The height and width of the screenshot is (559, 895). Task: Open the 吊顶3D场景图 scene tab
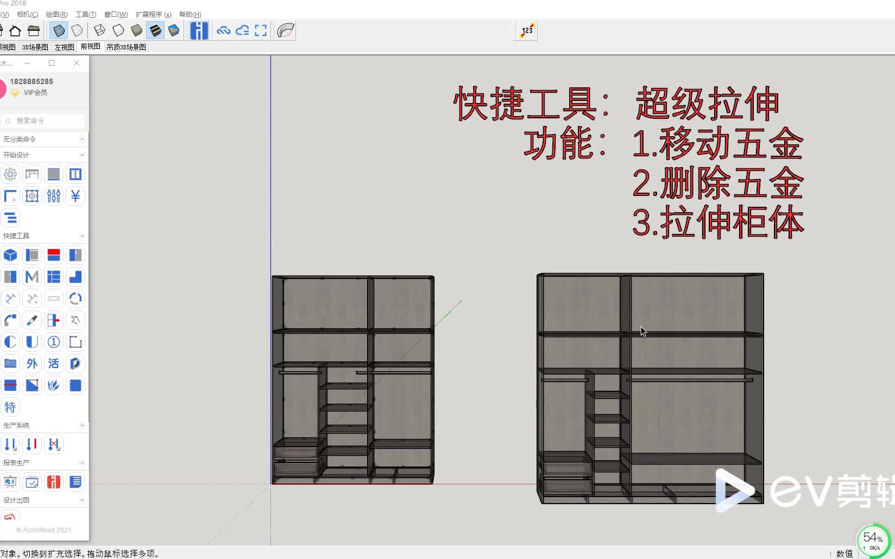[x=125, y=47]
